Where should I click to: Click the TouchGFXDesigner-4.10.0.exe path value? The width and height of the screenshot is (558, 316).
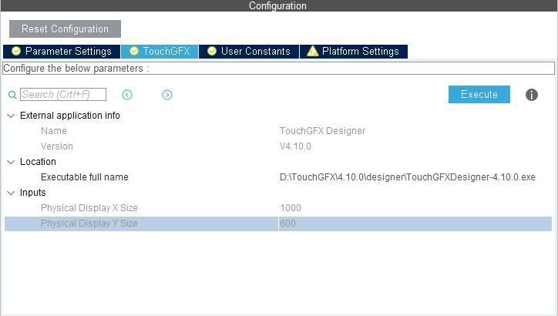(408, 177)
